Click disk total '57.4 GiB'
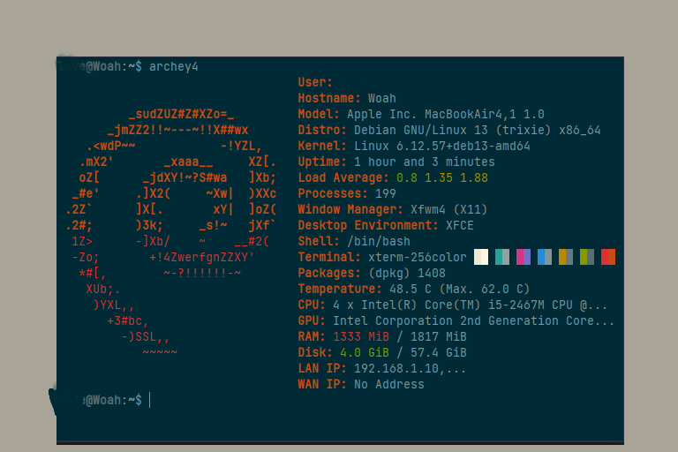 pos(439,352)
